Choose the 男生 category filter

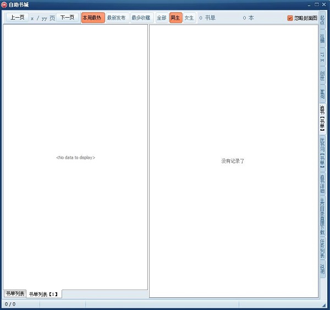[x=176, y=18]
